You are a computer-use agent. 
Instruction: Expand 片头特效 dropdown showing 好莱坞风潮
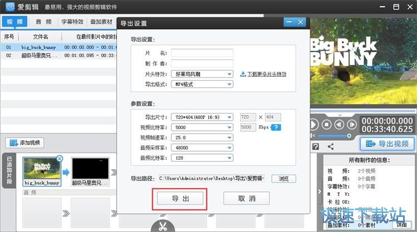[x=202, y=74]
